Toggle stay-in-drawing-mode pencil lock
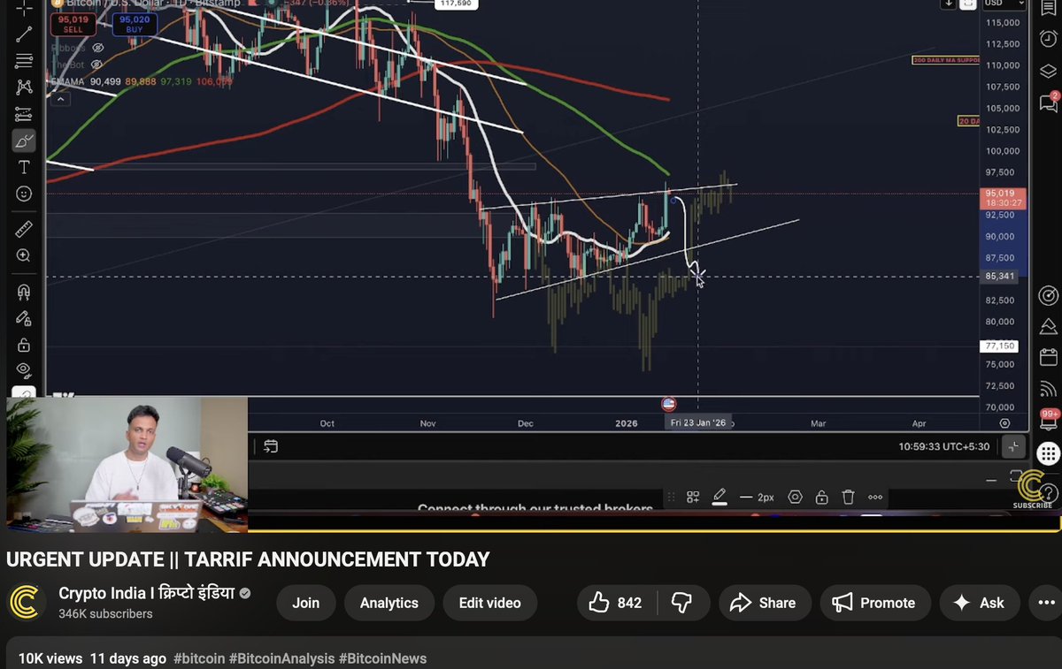The image size is (1062, 669). coord(24,318)
